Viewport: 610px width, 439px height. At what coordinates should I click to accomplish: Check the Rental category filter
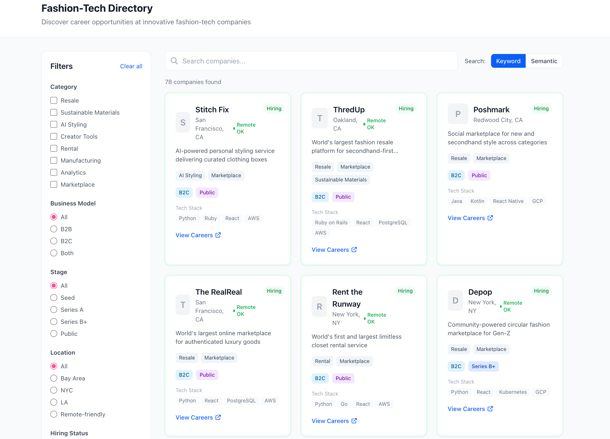54,148
